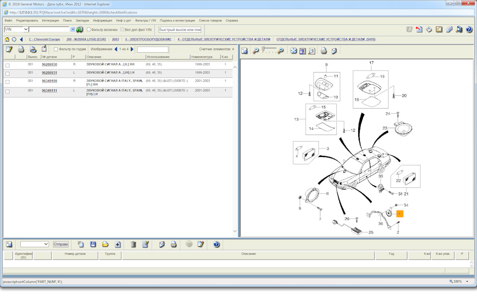Open the 5 - ЭЛЕКТРООБОРУДОВАНИЕ breadcrumb link

[x=148, y=39]
